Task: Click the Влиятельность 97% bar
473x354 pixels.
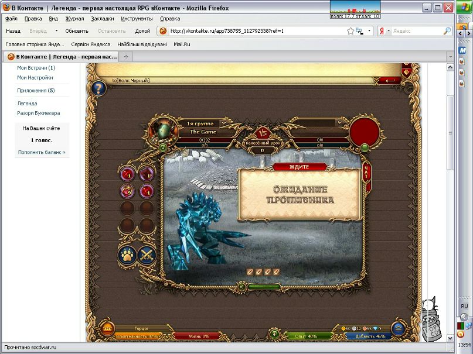Action: coord(137,336)
